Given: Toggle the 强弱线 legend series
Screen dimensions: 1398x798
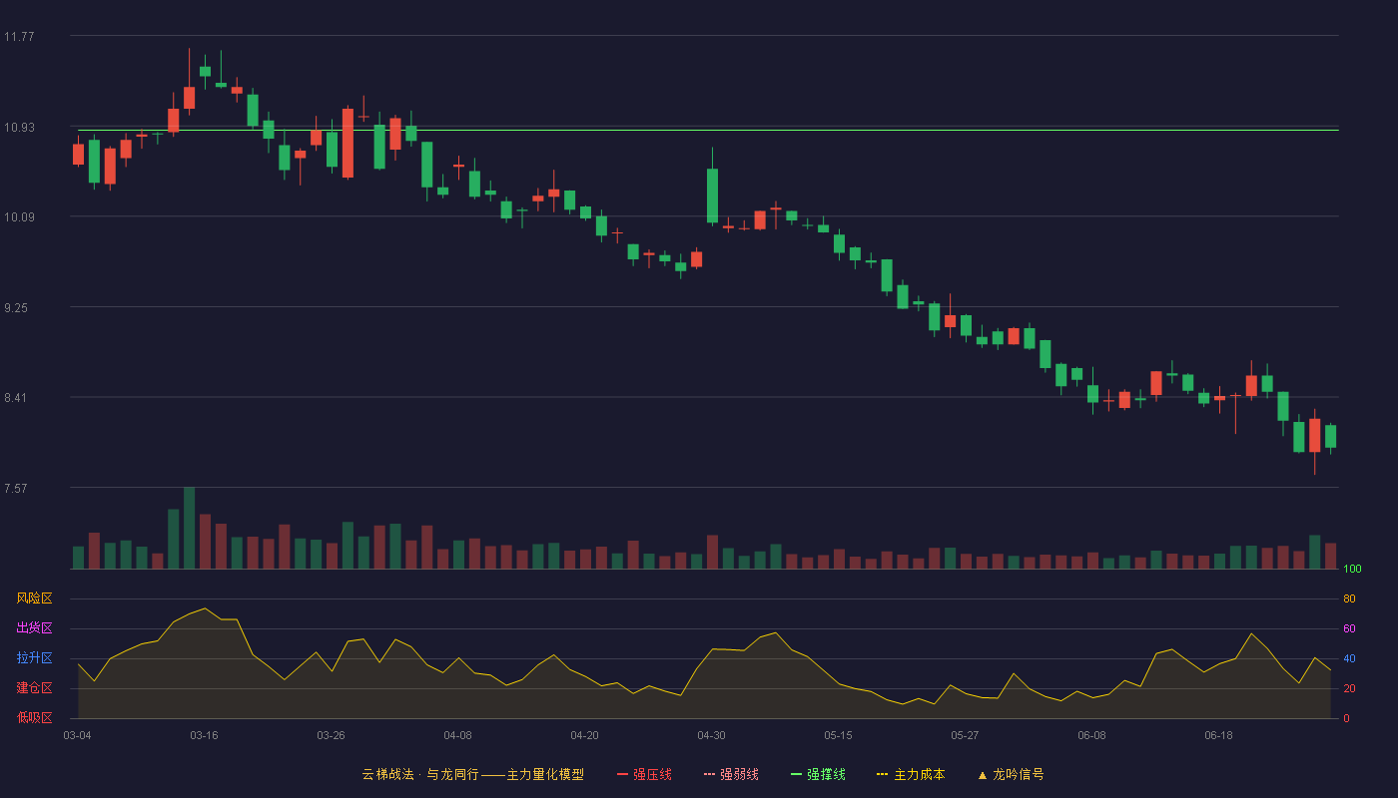Looking at the screenshot, I should pos(731,774).
